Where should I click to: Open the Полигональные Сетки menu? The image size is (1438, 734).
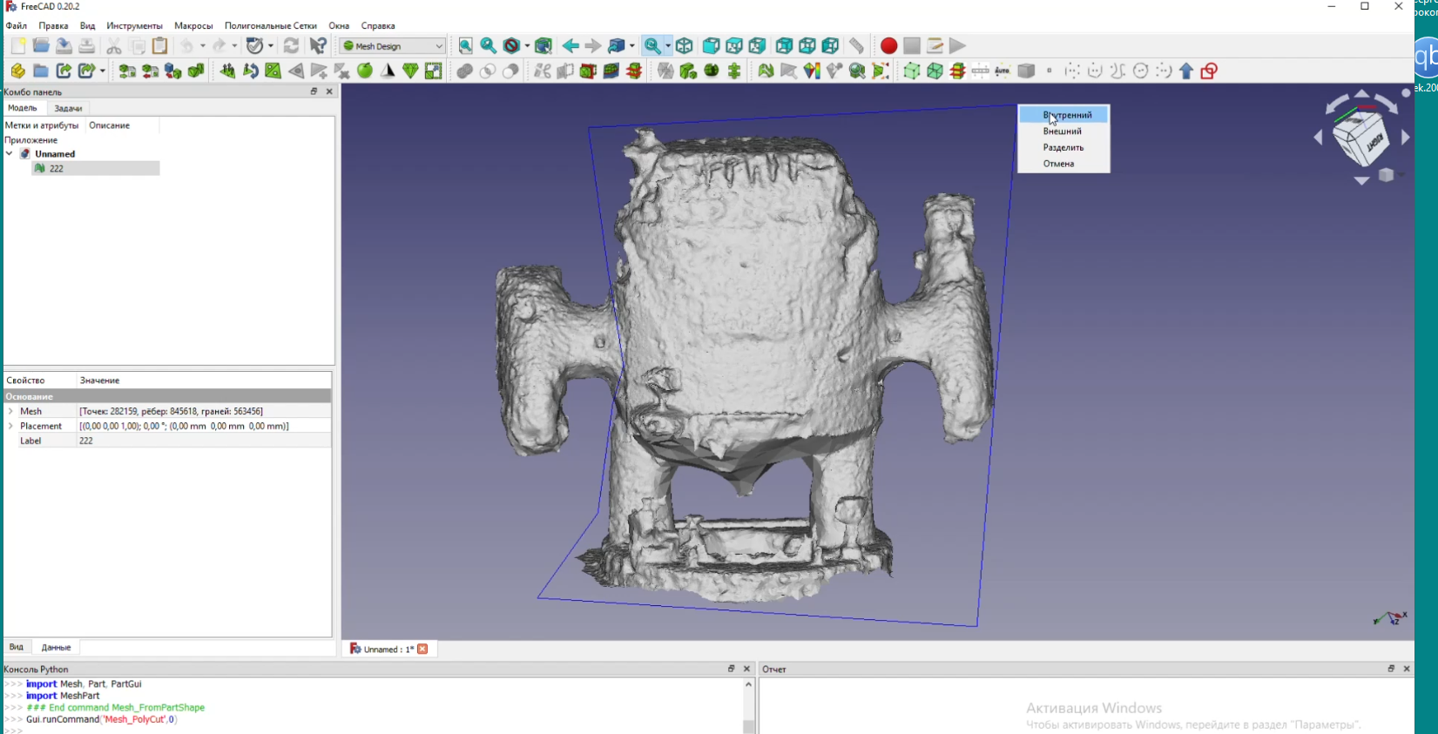point(270,26)
